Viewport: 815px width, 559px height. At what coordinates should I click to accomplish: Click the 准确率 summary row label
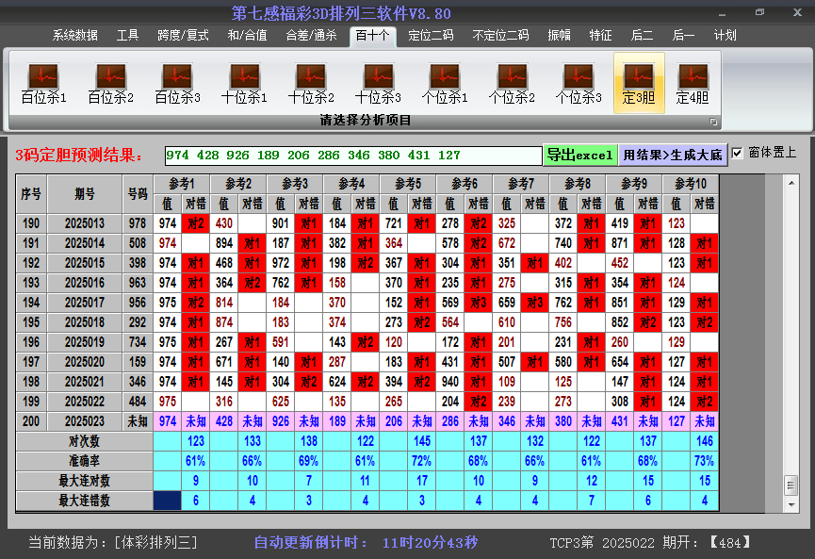[84, 461]
